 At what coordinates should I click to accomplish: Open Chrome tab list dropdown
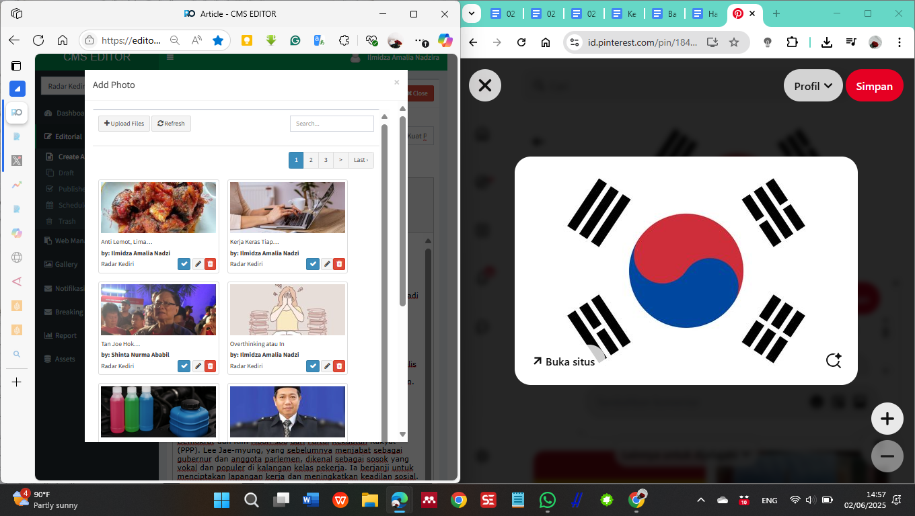click(471, 13)
